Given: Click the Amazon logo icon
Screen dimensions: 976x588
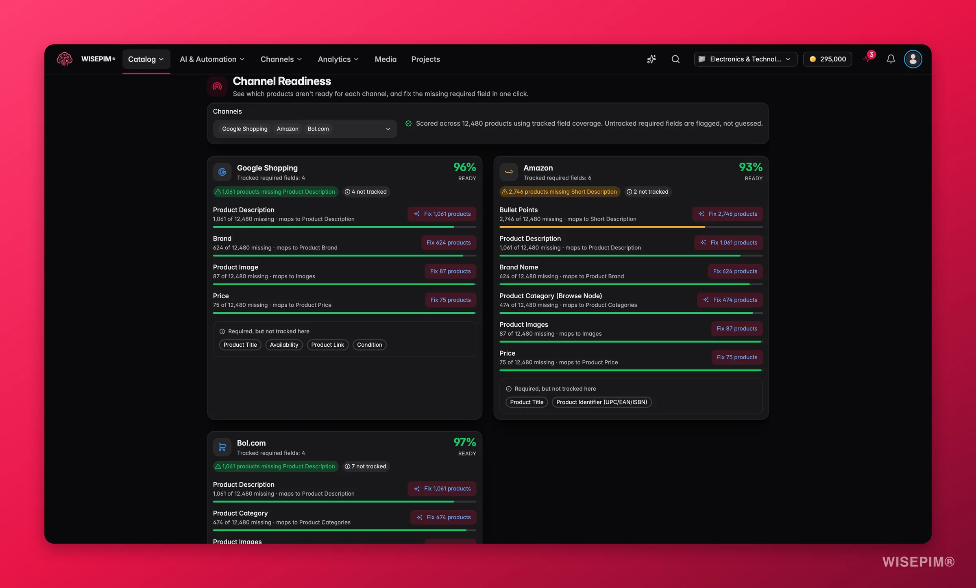Looking at the screenshot, I should click(x=509, y=172).
